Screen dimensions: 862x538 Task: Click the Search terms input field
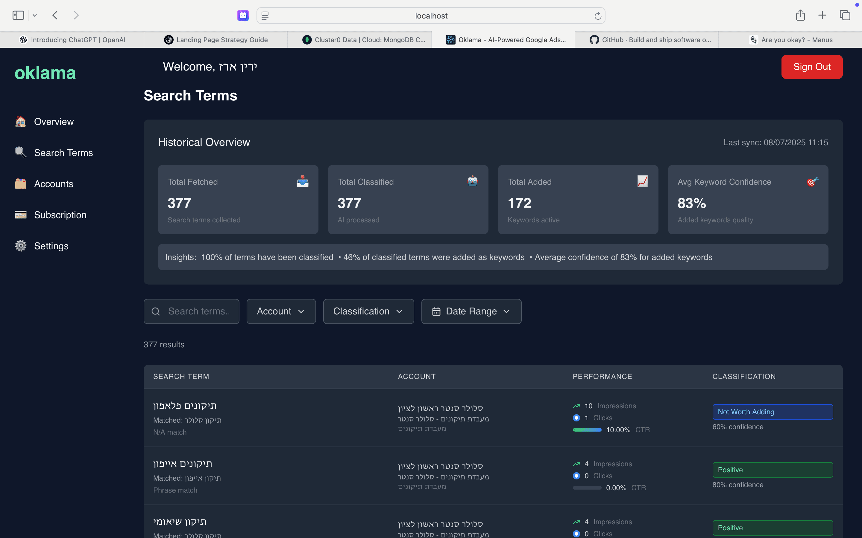click(198, 311)
